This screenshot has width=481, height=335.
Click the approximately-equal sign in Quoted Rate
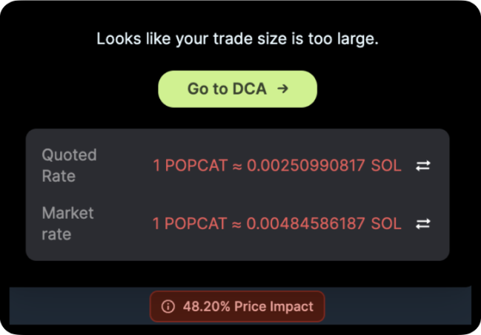click(237, 166)
